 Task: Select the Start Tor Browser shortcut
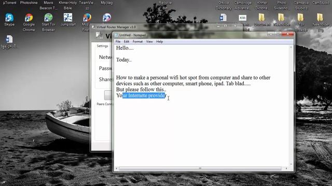click(48, 18)
